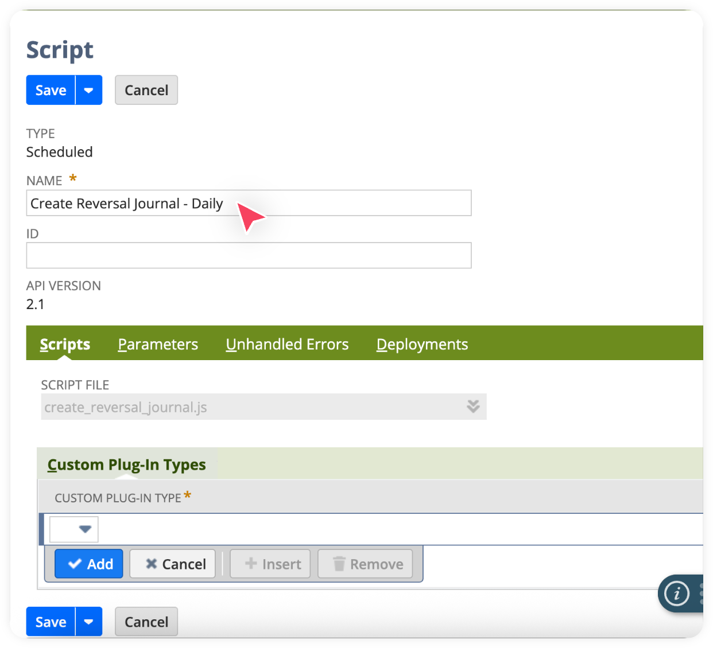
Task: Open the Custom Plug-In Type dropdown
Action: (x=85, y=529)
